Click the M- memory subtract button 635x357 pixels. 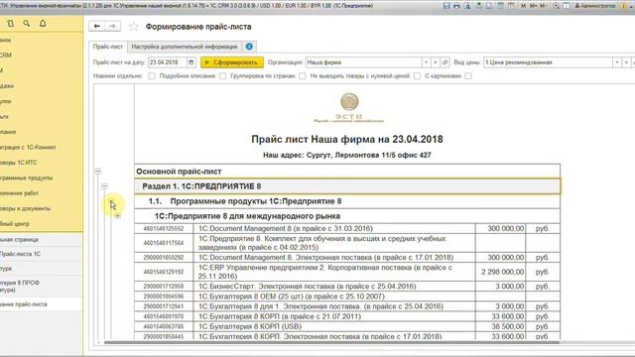pos(544,6)
